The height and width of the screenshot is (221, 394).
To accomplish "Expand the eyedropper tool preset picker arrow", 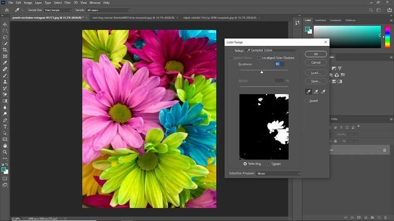I will (22, 10).
